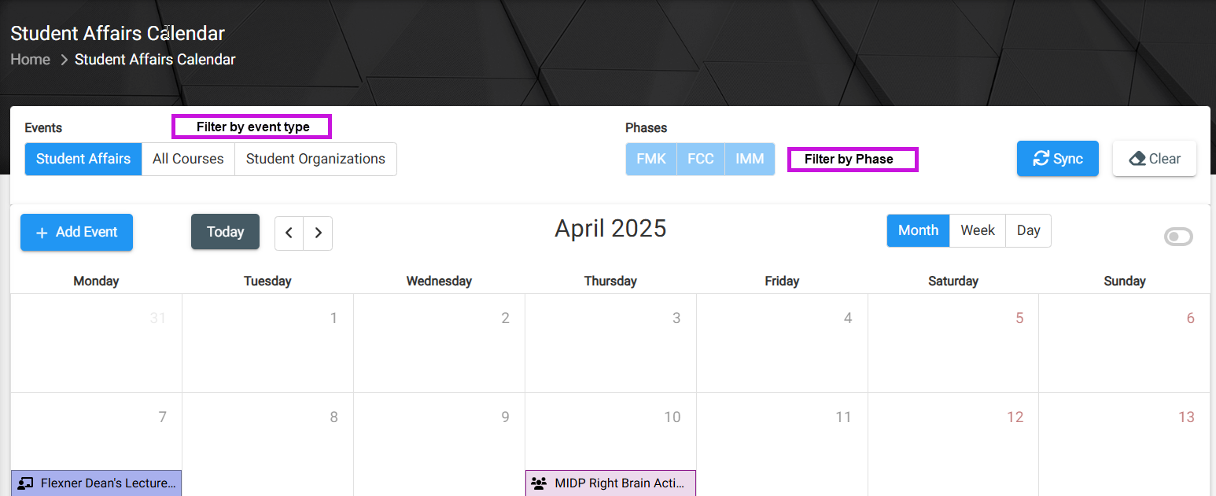The width and height of the screenshot is (1216, 496).
Task: Jump to the current date with Today button
Action: (x=225, y=232)
